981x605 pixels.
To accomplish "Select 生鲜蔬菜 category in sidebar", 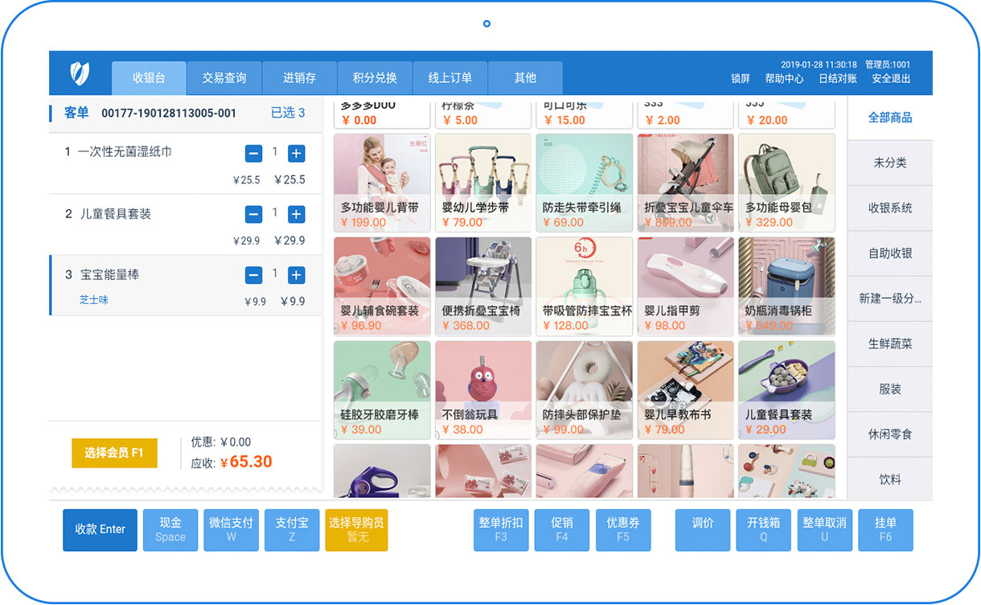I will click(889, 344).
